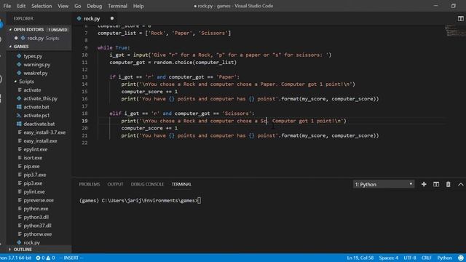Open the Selection menu

click(x=42, y=6)
